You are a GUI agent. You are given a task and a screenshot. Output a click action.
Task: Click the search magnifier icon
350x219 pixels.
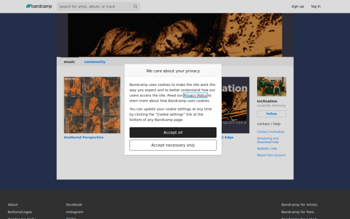[x=135, y=6]
